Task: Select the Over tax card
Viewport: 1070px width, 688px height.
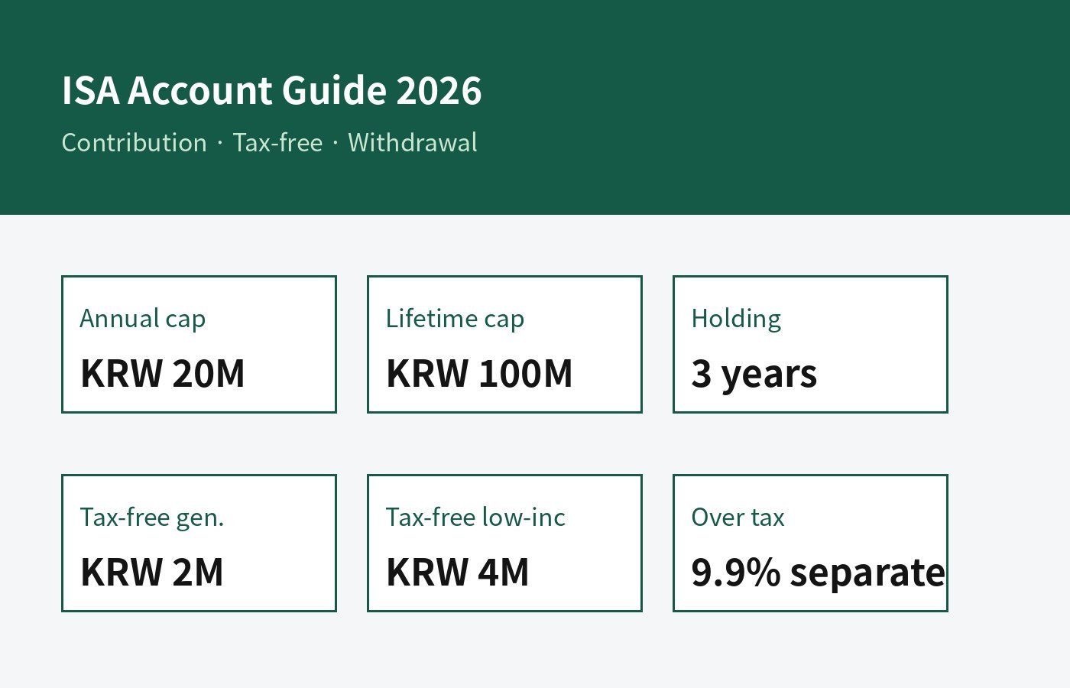Action: 810,543
